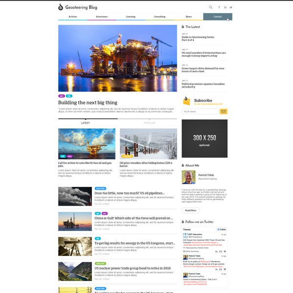
Task: Open the Consulting menu item
Action: [x=160, y=17]
